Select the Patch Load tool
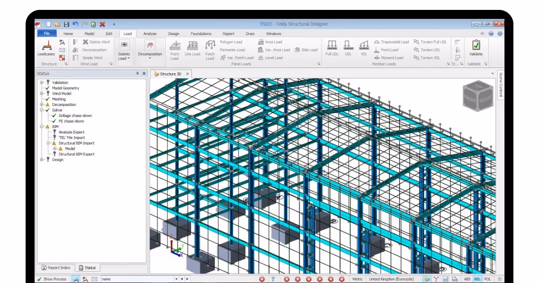The width and height of the screenshot is (539, 283). pos(210,49)
